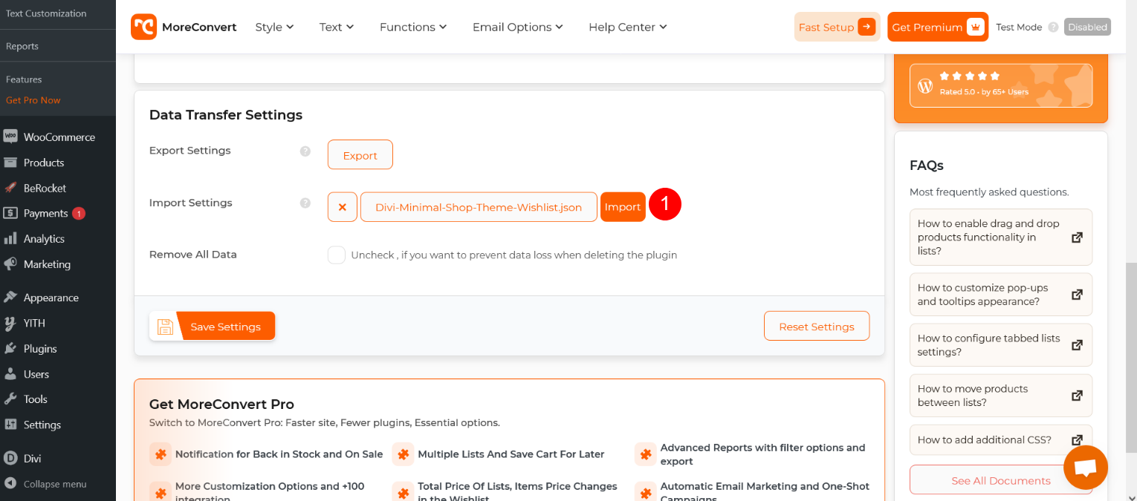
Task: Expand the Style dropdown menu
Action: coord(274,27)
